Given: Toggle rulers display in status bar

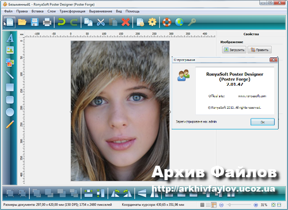Looking at the screenshot, I should (x=214, y=205).
